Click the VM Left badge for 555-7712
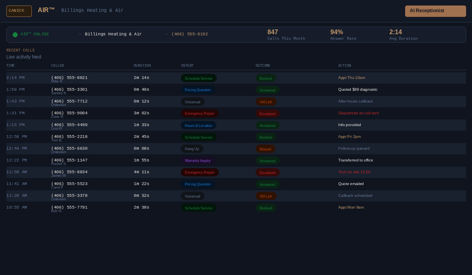The image size is (472, 275). pyautogui.click(x=266, y=102)
